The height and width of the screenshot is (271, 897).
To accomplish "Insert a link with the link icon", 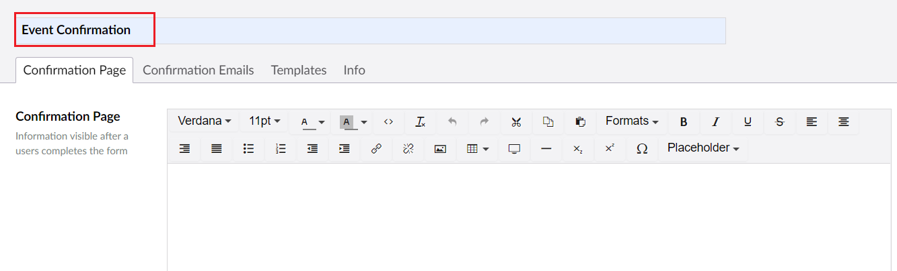I will coord(376,149).
